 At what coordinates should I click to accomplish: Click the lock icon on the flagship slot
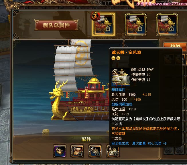(x=108, y=29)
